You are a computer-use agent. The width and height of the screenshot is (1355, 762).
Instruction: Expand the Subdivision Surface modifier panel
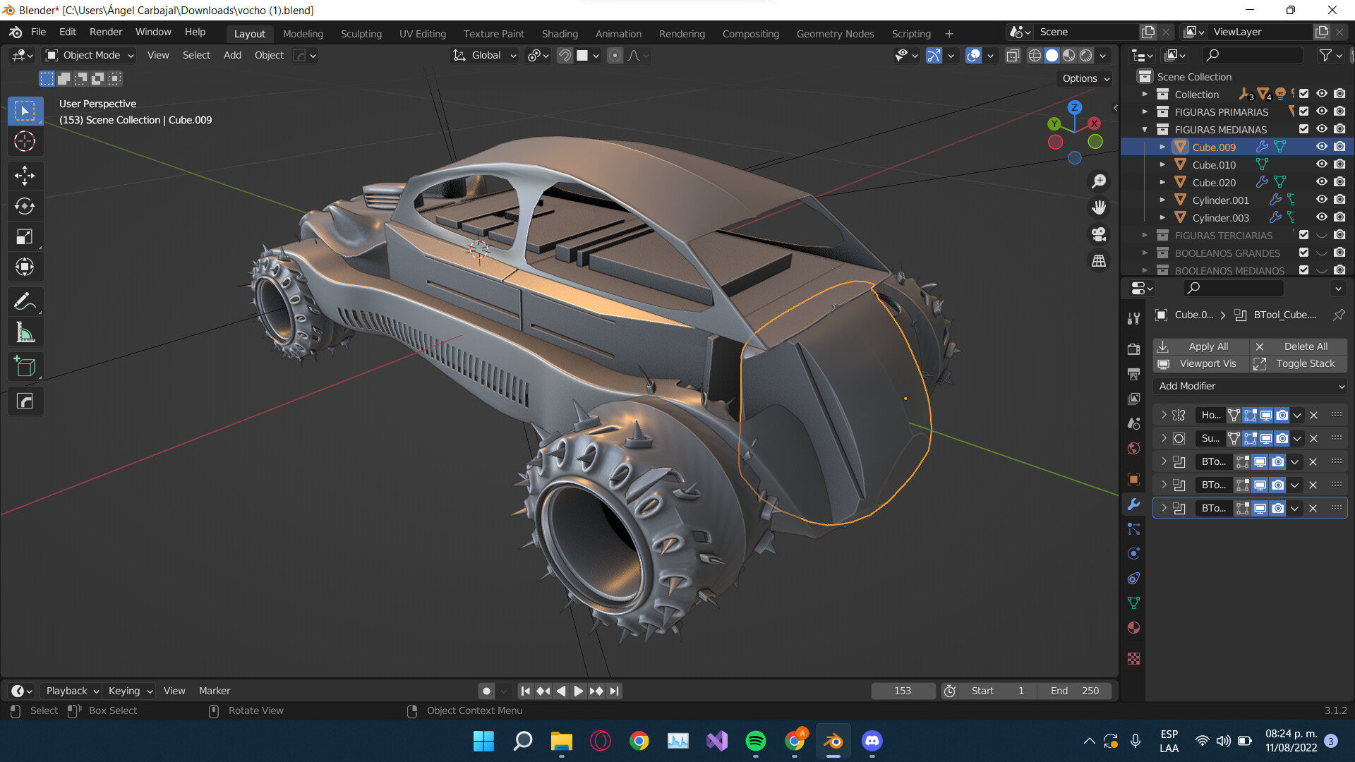click(1163, 438)
